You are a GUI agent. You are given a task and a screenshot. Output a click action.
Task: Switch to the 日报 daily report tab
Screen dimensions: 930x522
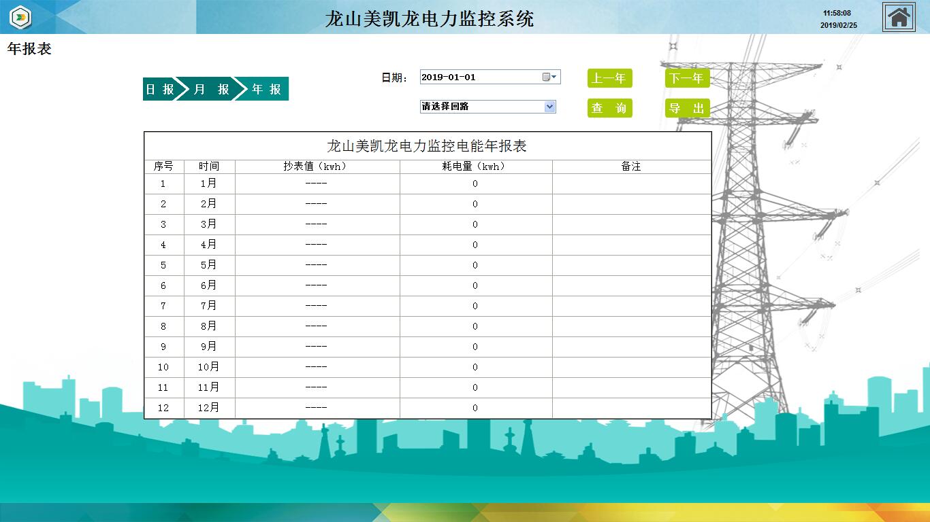[x=160, y=89]
